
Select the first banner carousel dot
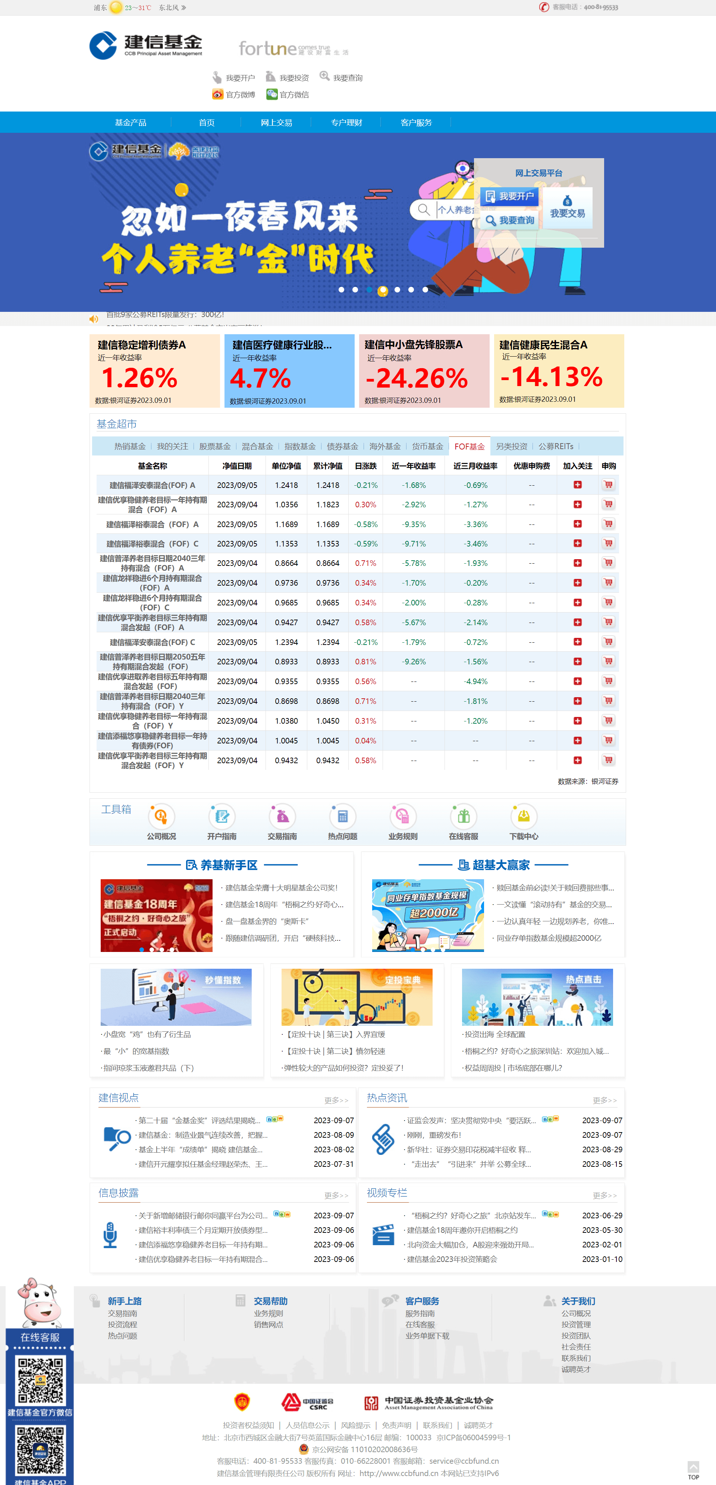click(x=341, y=289)
